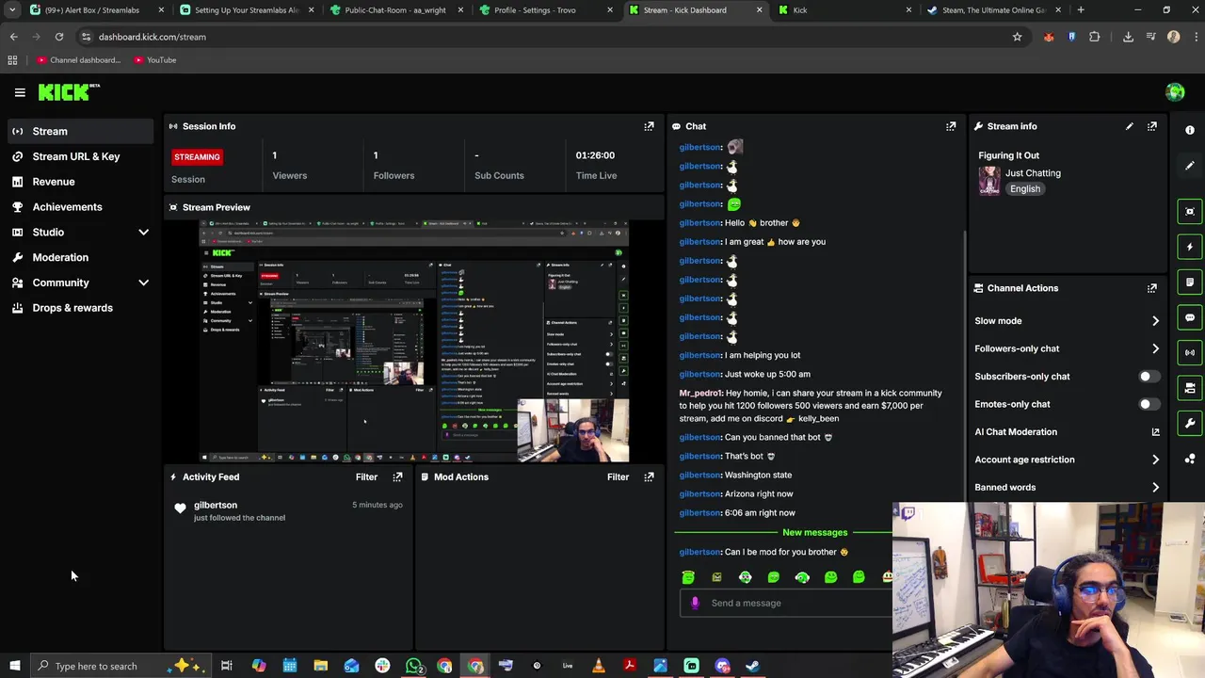Toggle the chat bubble widget in right rail

[1190, 317]
